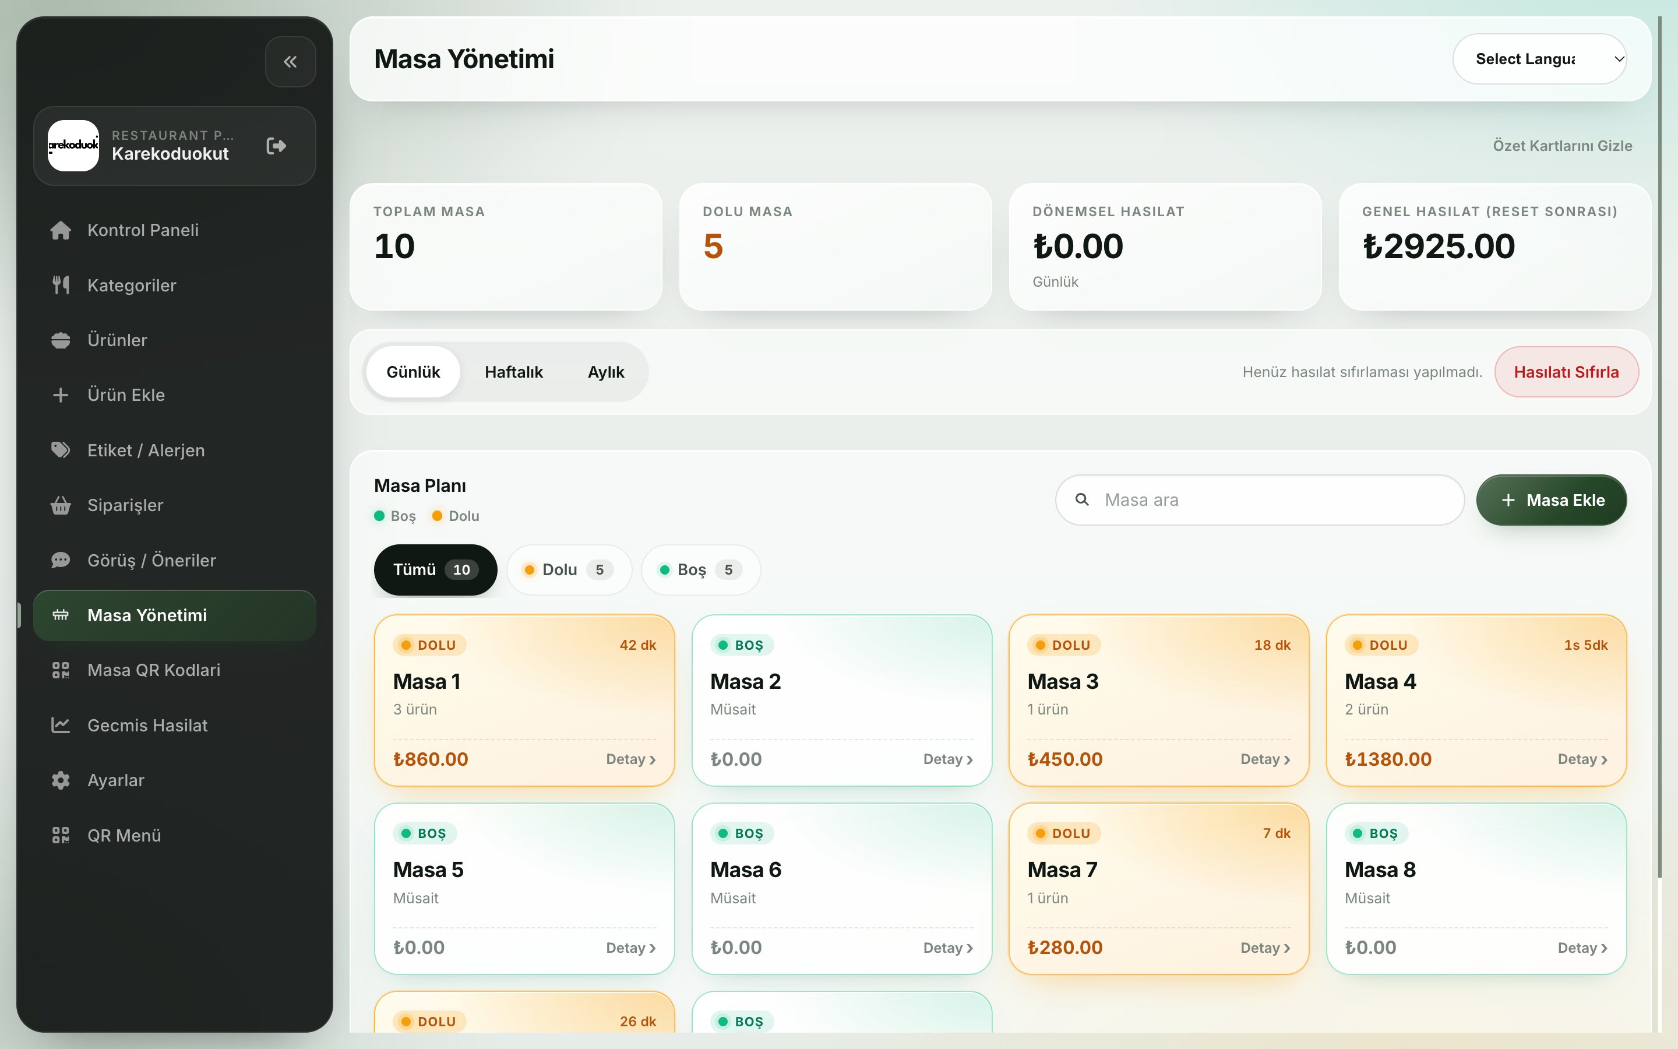Click the tags icon for Etiket / Alerjen
Image resolution: width=1678 pixels, height=1049 pixels.
61,450
